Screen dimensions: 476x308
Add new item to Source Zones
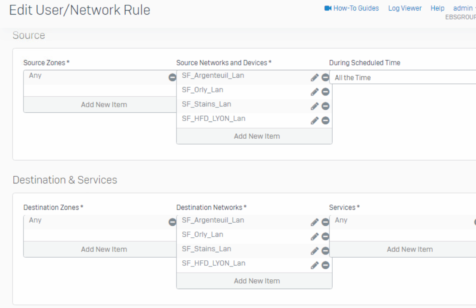(x=104, y=105)
